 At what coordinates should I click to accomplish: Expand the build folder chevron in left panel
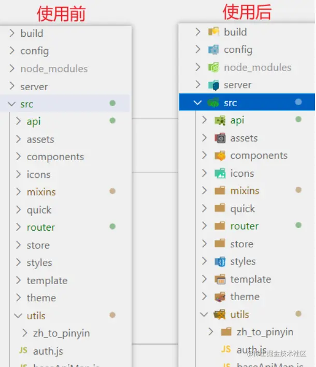[x=12, y=33]
